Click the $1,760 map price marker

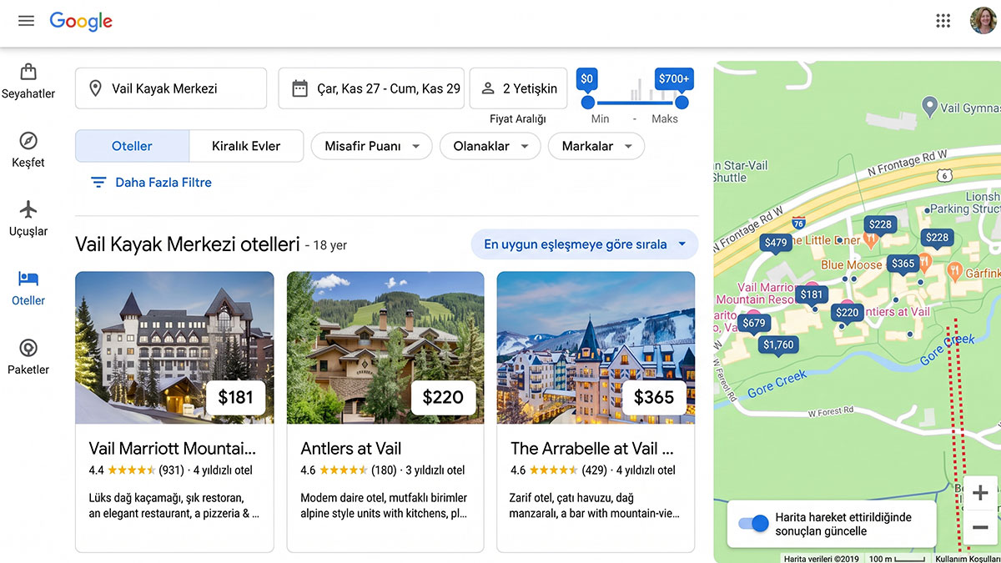tap(778, 344)
